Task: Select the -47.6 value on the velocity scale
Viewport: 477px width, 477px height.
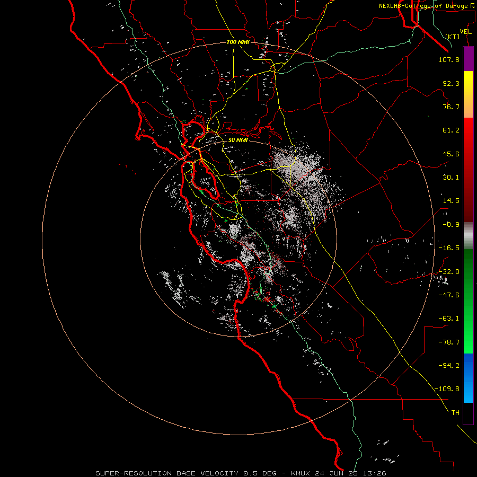Action: [x=449, y=295]
